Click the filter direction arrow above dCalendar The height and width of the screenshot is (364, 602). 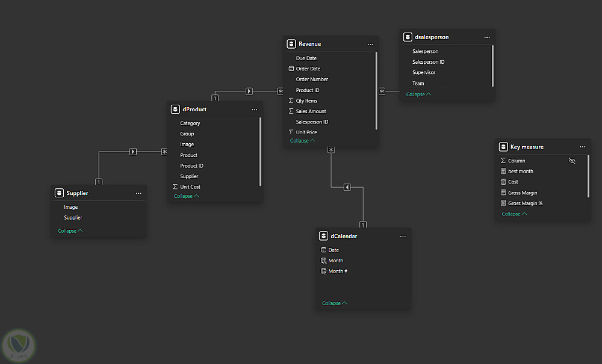click(347, 187)
